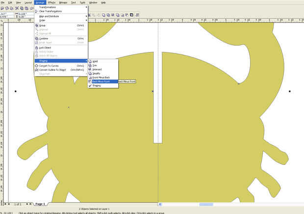
Task: Click the Combine icon in the menu
Action: click(x=37, y=38)
